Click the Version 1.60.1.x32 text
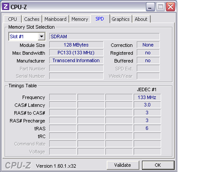Screen dimensions: 223x172 point(56,166)
